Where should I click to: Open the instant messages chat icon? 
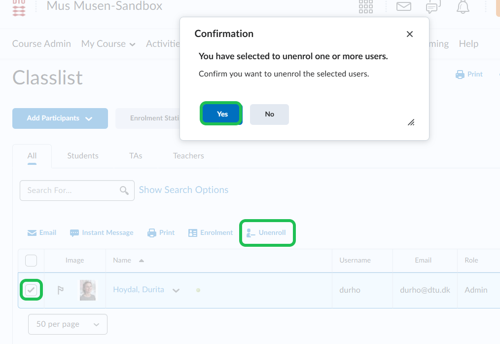pos(433,6)
